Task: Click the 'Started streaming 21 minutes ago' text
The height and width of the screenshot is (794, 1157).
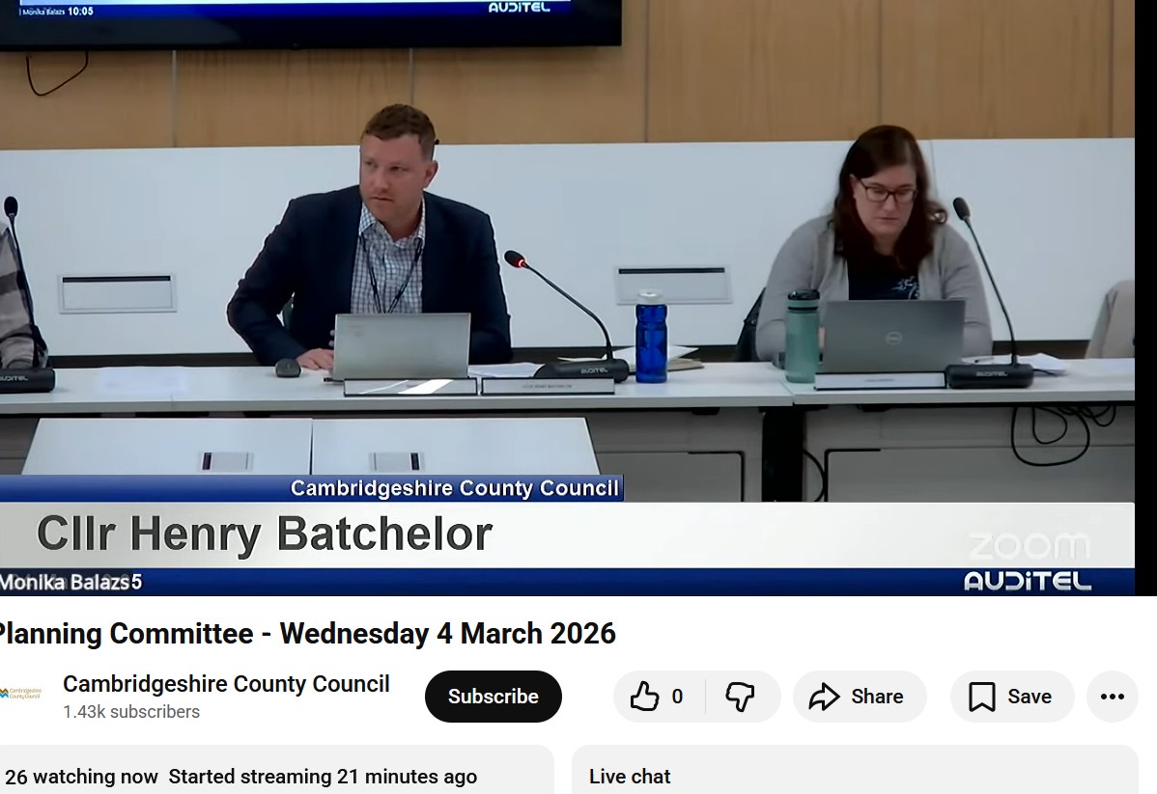Action: coord(323,777)
